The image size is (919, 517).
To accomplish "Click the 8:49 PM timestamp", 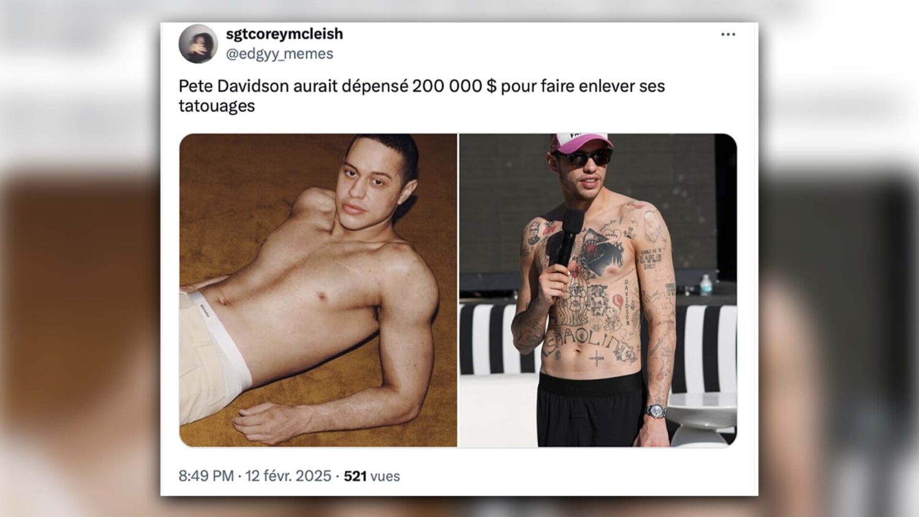I will coord(206,476).
